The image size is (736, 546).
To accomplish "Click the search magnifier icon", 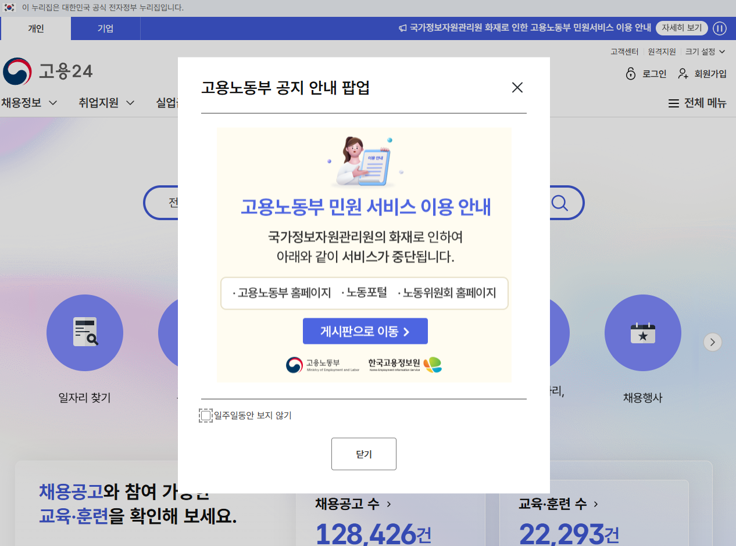I will coord(559,203).
